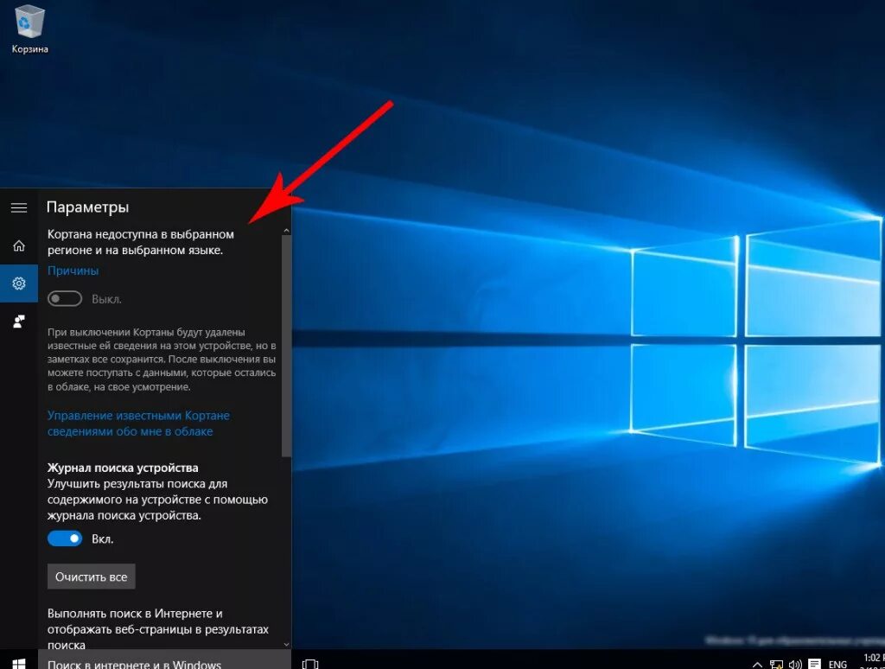Screen dimensions: 885x669
Task: Open the clock showing 1:02
Action: point(874,660)
